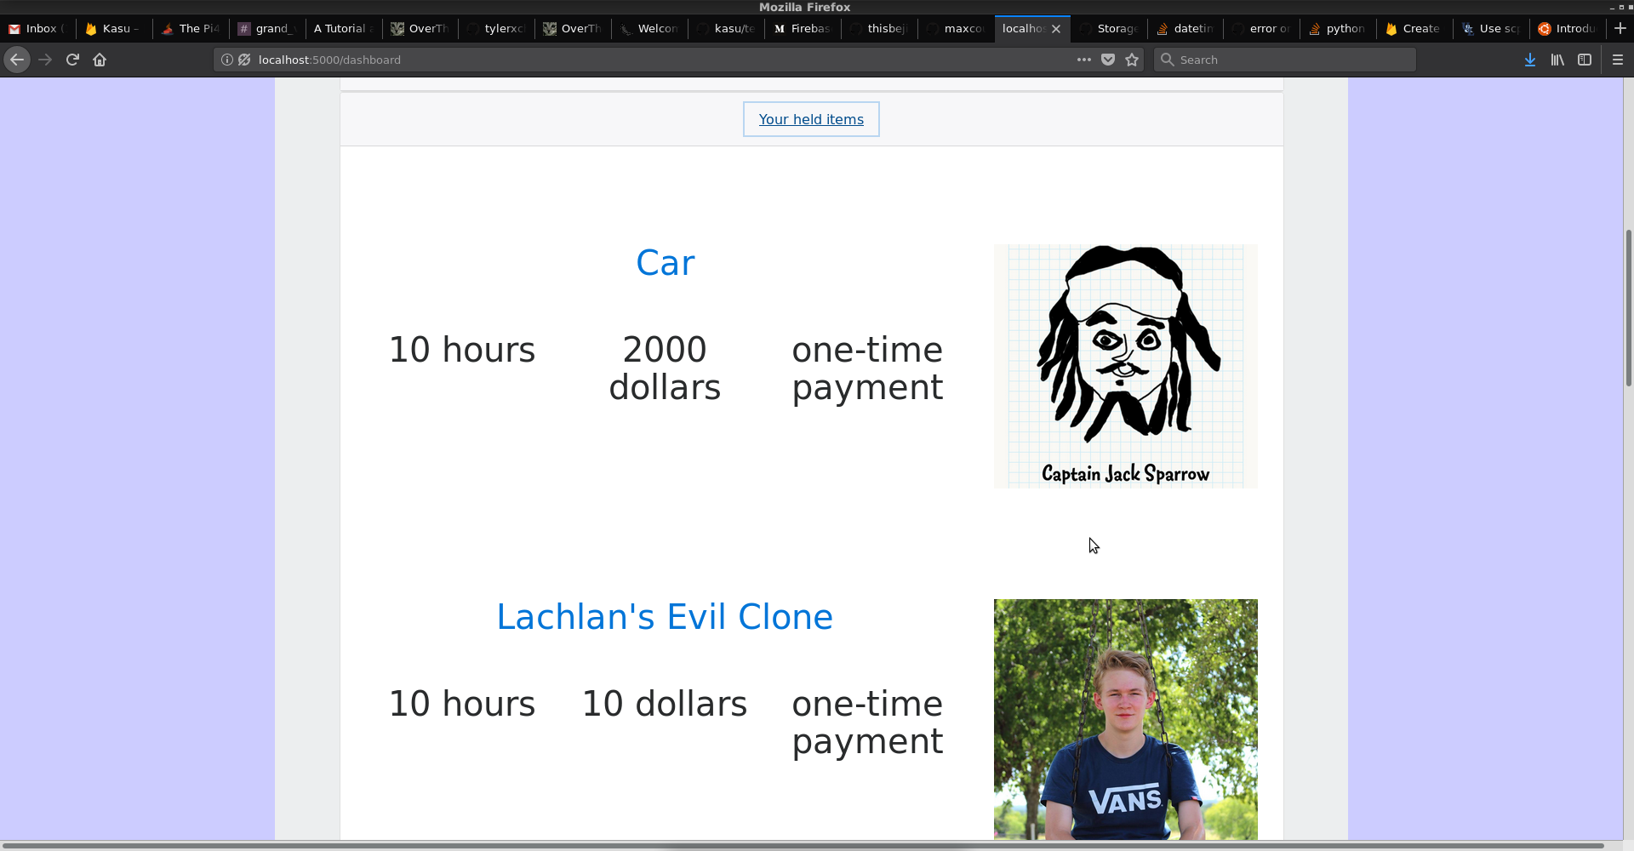Click the horizontal scrollbar at bottom

803,847
